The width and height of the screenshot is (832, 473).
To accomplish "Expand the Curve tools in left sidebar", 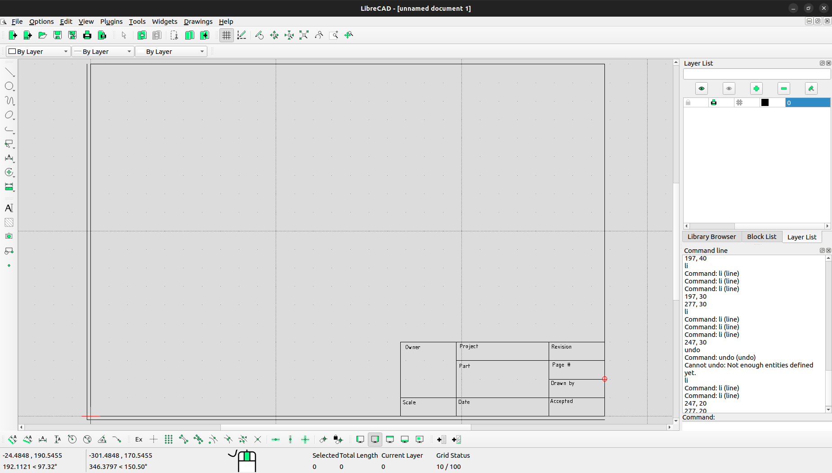I will [x=9, y=101].
